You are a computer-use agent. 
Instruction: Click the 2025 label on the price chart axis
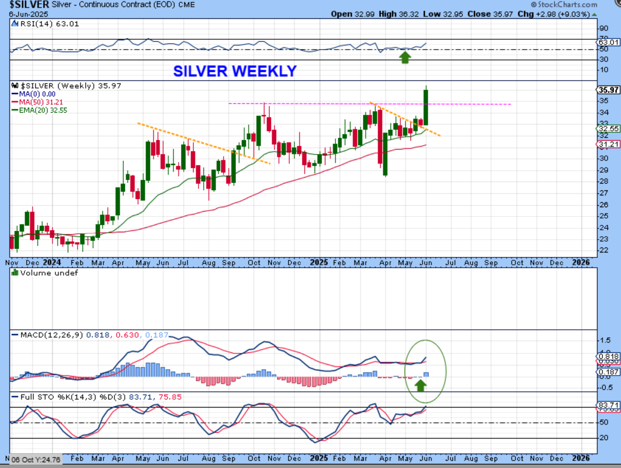(318, 263)
